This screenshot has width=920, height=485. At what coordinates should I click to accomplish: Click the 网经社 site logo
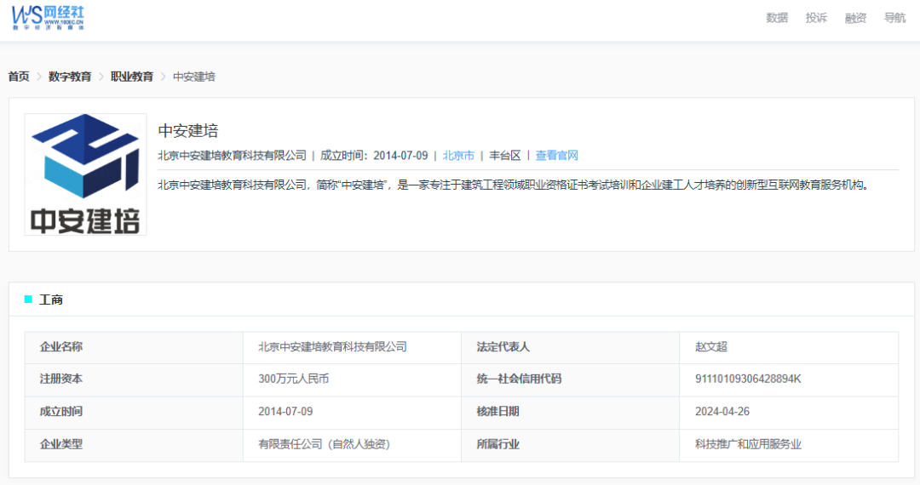[48, 17]
